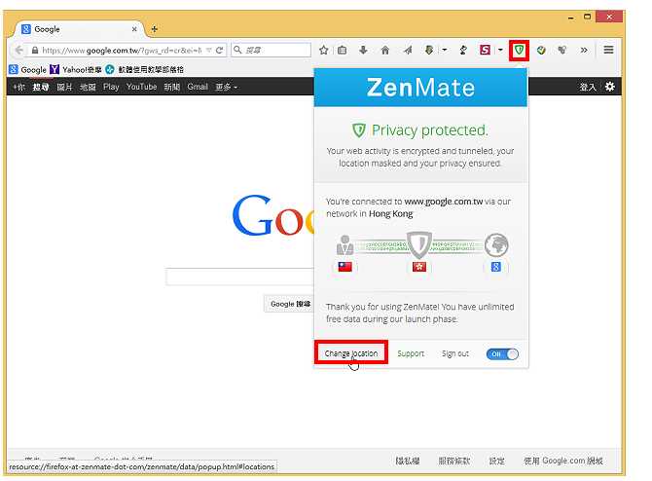Viewport: 652px width, 481px height.
Task: Expand dropdown next to orange shield icon
Action: [x=444, y=50]
